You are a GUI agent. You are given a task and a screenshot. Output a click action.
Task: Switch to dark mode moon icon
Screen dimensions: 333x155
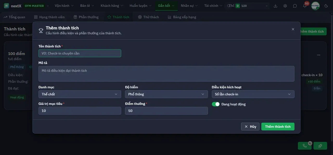(x=326, y=6)
